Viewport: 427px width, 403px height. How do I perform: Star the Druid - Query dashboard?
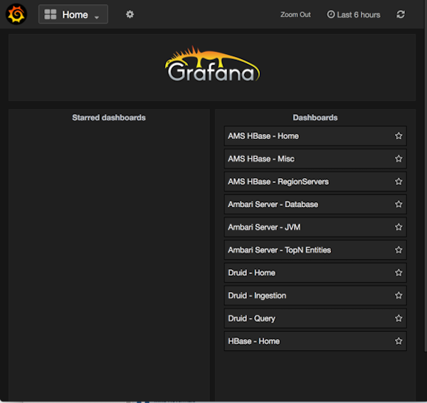(x=399, y=318)
